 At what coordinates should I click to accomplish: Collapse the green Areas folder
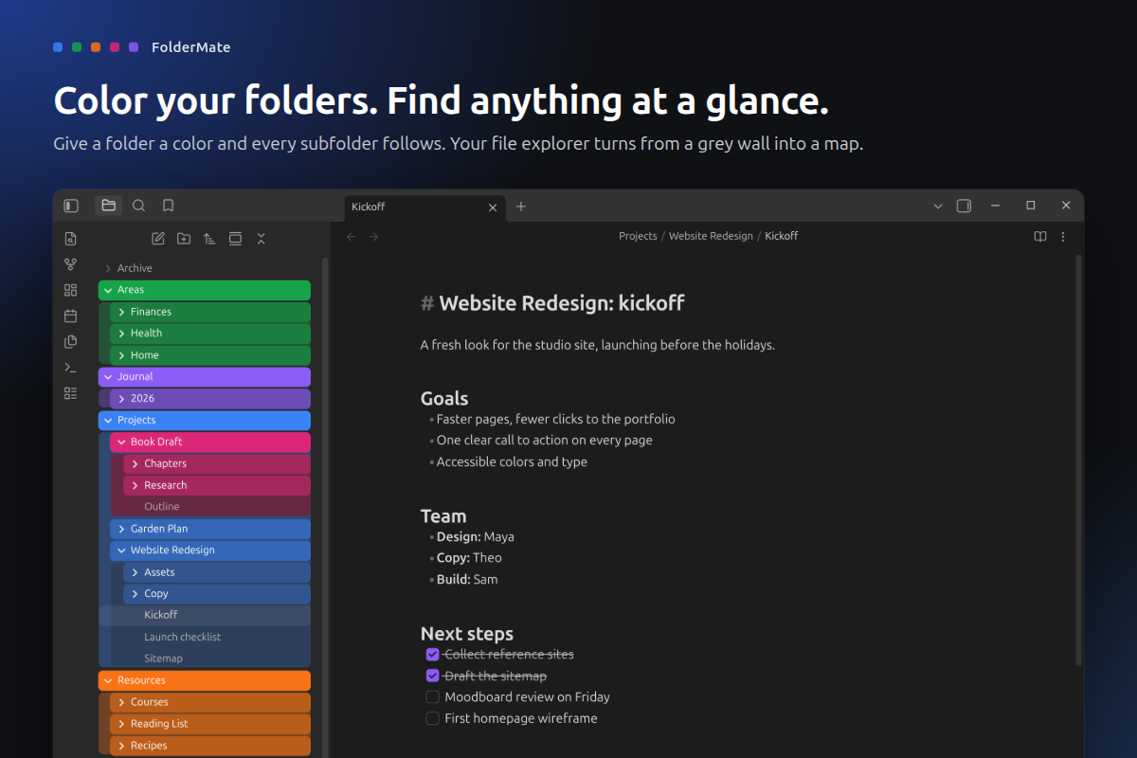(205, 290)
